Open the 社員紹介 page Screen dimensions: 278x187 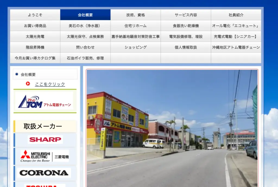236,15
